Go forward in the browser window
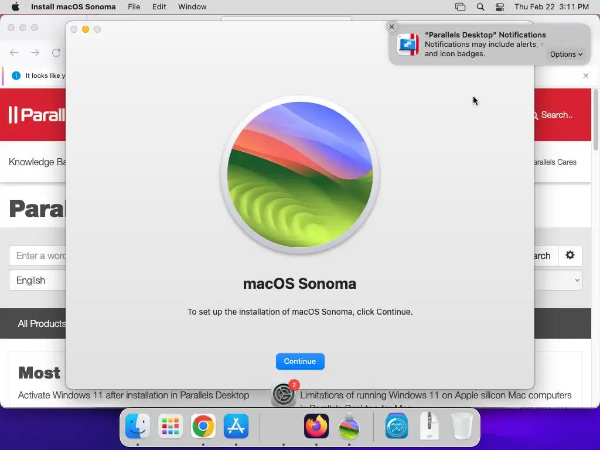600x450 pixels. point(35,52)
